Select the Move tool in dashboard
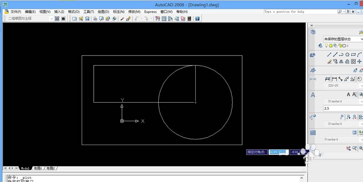Image resolution: width=363 pixels, height=182 pixels. tap(359, 61)
